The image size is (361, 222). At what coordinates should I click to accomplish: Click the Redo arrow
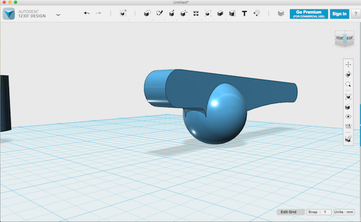point(98,13)
